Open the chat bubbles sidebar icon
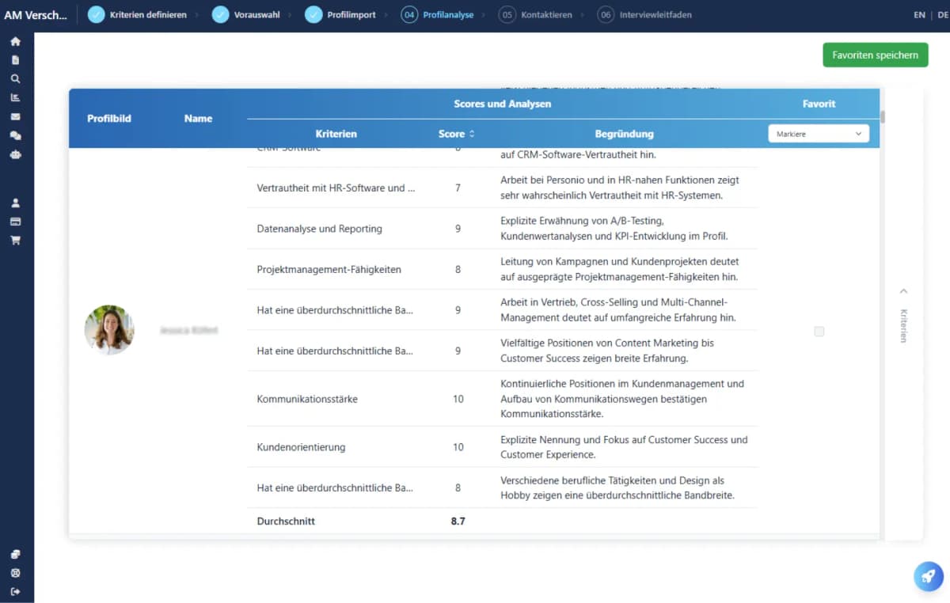Viewport: 950px width, 603px height. [15, 135]
